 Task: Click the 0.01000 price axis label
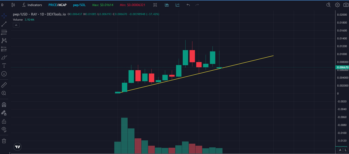pyautogui.click(x=341, y=54)
